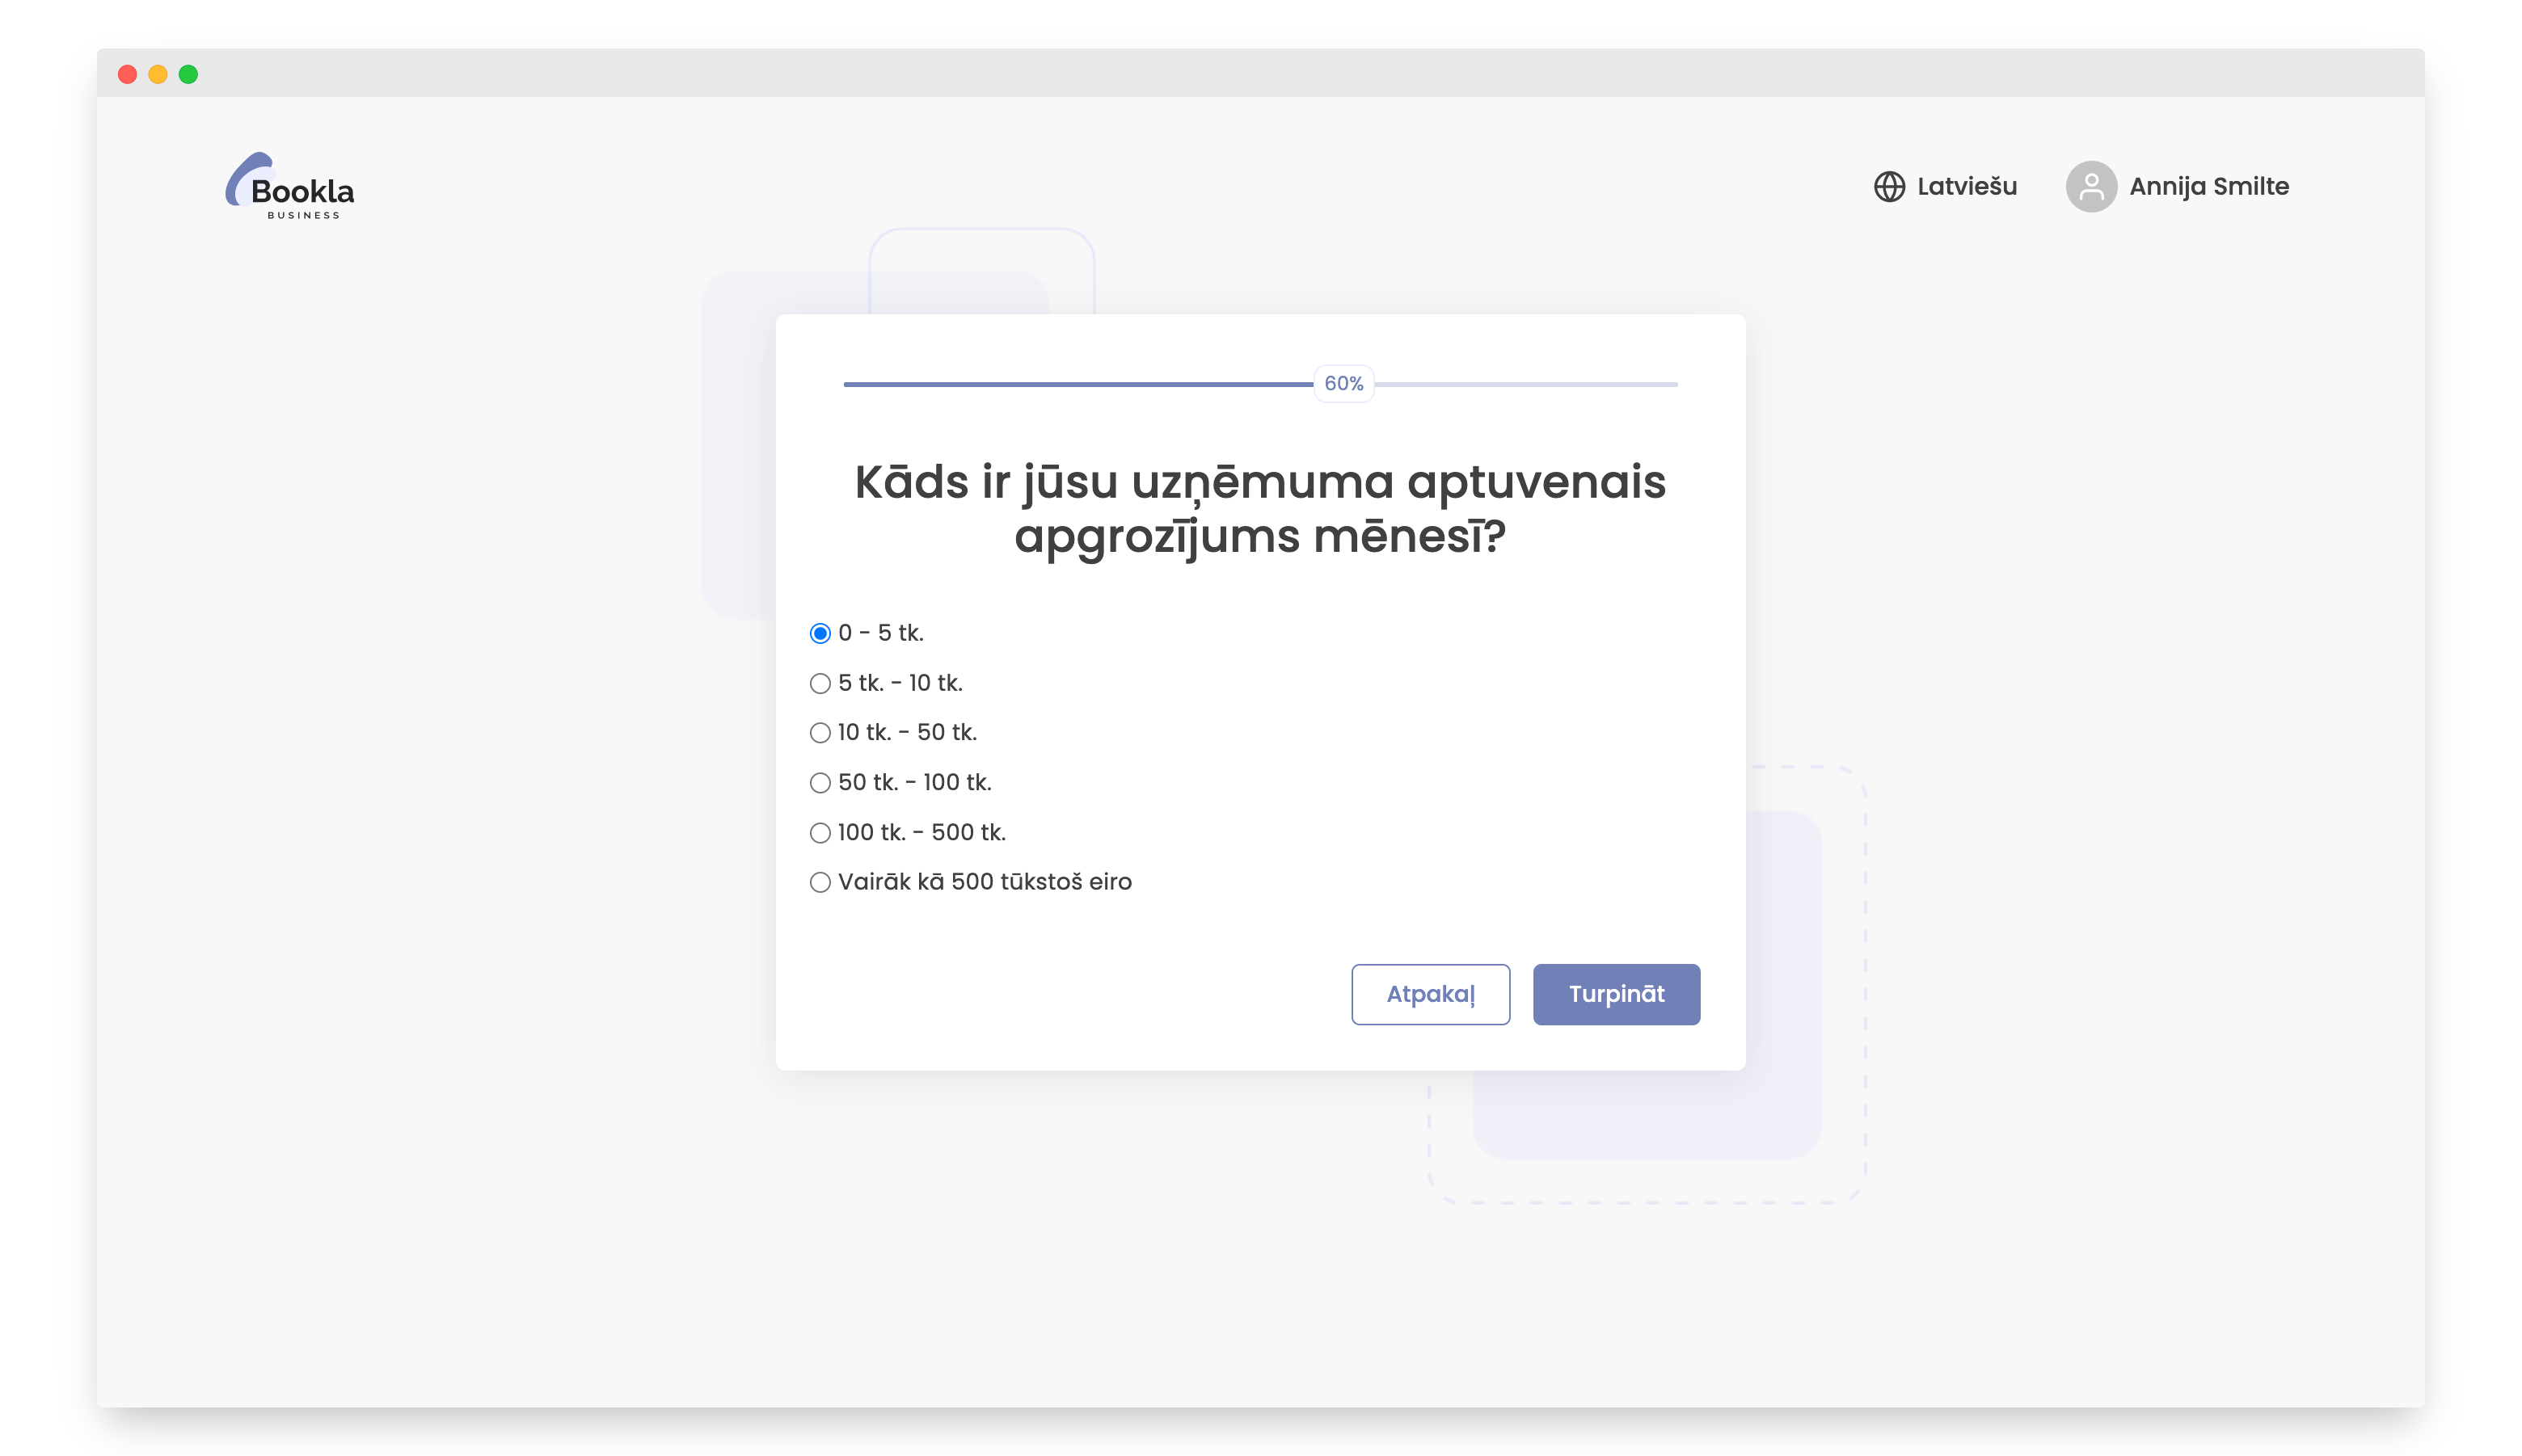Choose the "10 tk. - 50 tk." range
2522x1456 pixels.
coord(820,732)
